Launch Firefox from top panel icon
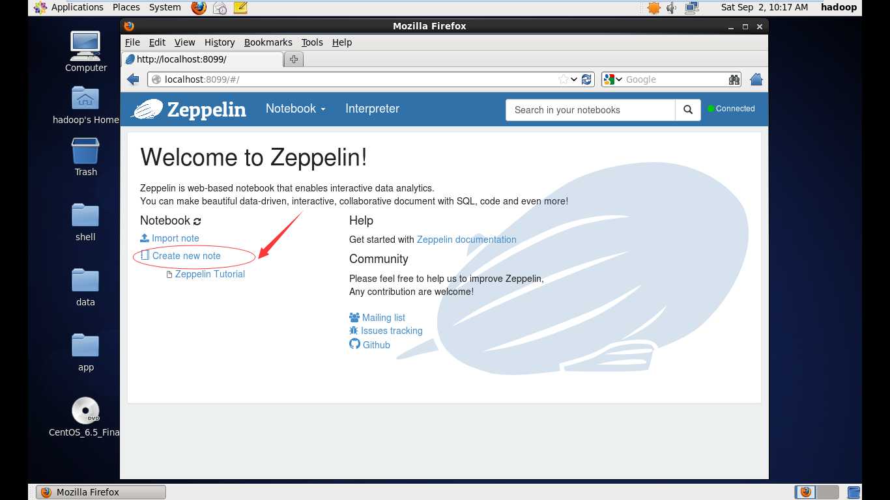This screenshot has width=890, height=500. point(199,7)
